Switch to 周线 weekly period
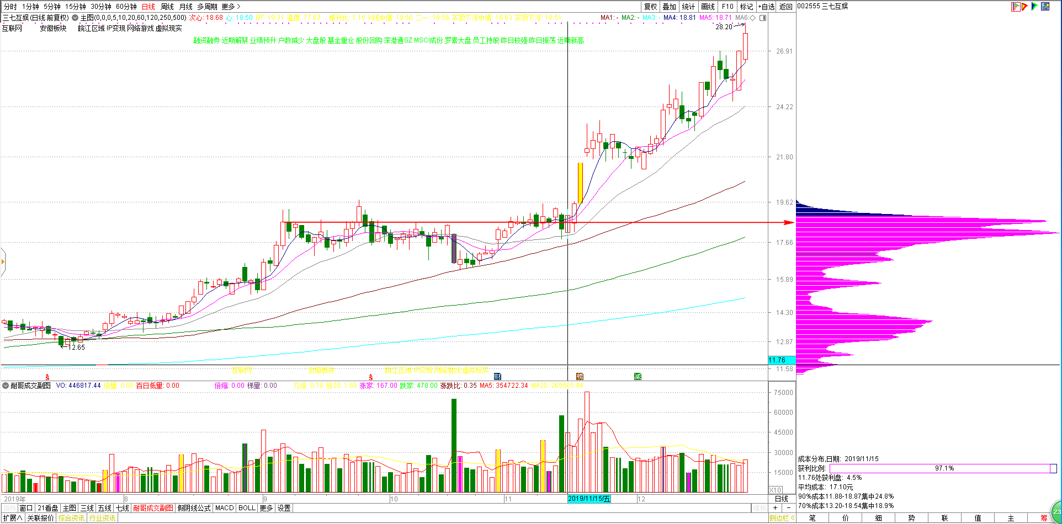 click(167, 7)
